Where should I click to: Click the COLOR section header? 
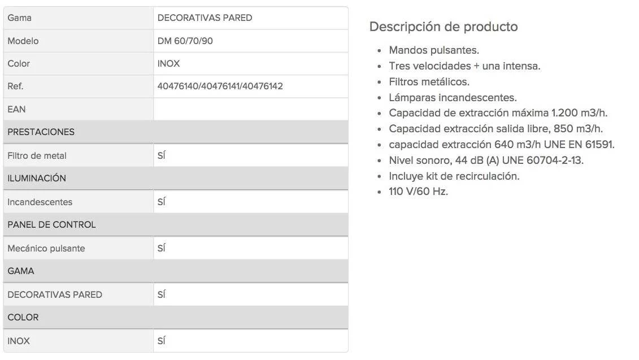(x=176, y=317)
